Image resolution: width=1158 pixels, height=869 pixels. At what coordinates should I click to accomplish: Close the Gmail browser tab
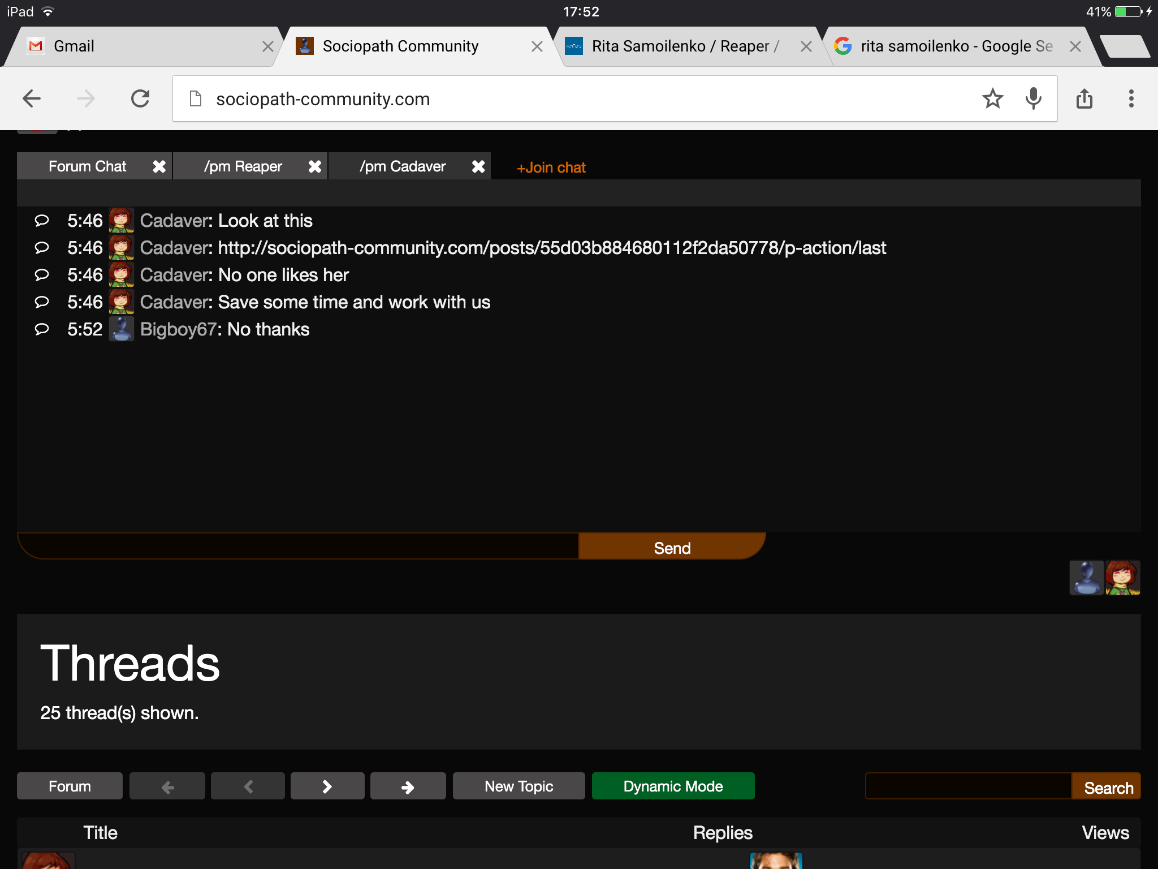click(268, 46)
